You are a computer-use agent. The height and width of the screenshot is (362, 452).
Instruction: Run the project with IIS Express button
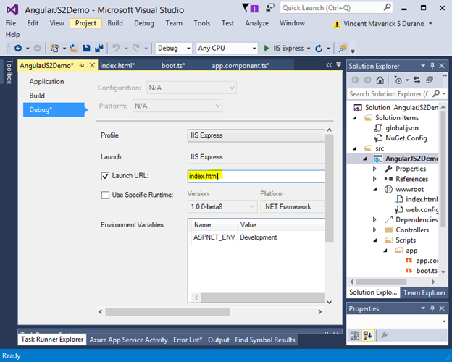(x=283, y=49)
